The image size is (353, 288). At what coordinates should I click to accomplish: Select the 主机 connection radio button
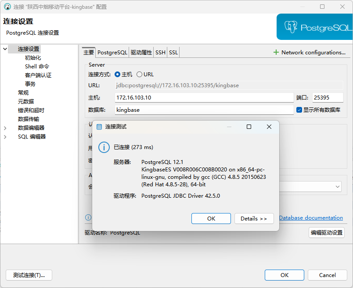(x=117, y=75)
